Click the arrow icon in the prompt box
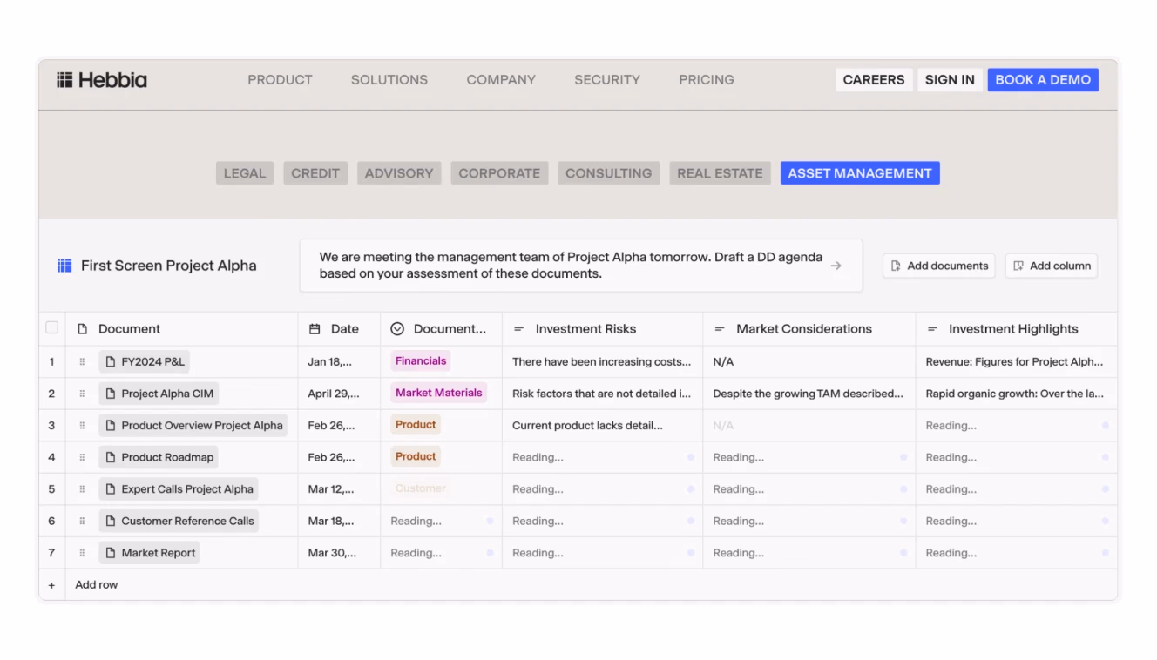This screenshot has width=1157, height=660. [x=836, y=266]
